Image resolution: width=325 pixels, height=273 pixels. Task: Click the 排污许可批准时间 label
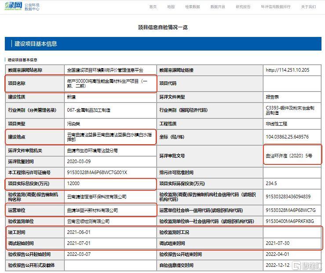[x=176, y=172]
